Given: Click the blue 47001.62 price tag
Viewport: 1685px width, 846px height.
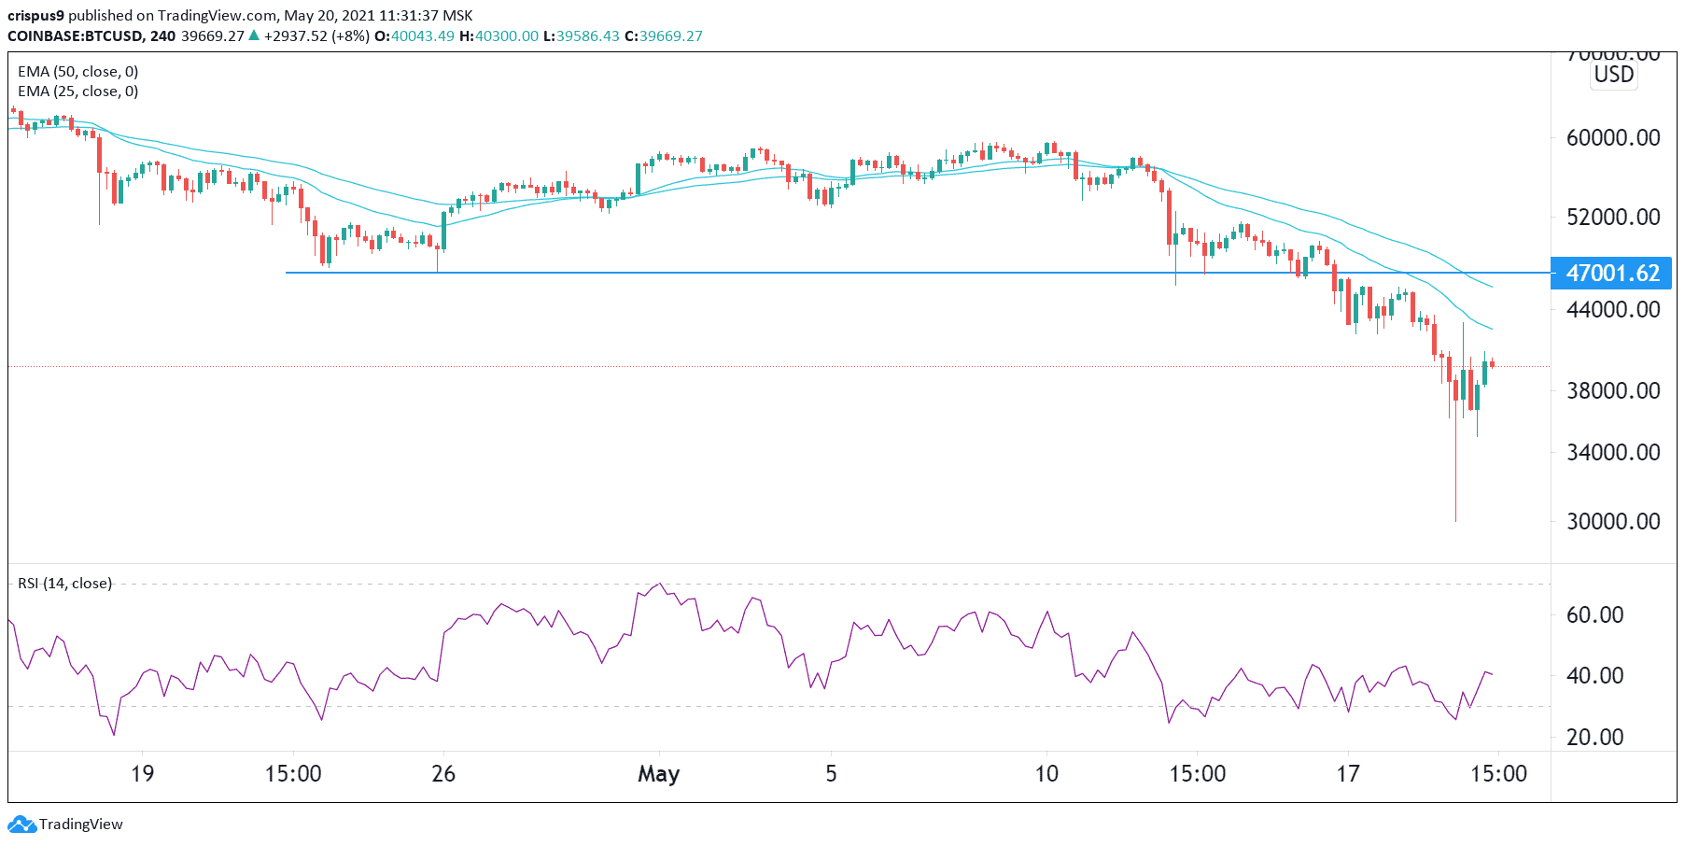Looking at the screenshot, I should 1611,274.
